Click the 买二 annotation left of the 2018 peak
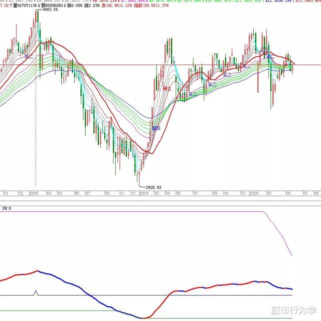 click(x=29, y=57)
